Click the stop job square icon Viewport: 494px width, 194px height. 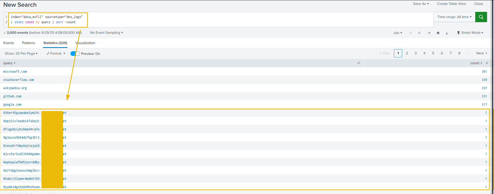[419, 33]
